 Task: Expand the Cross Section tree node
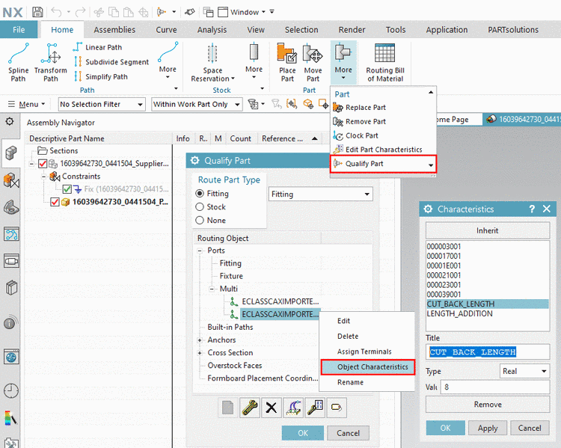pyautogui.click(x=200, y=353)
